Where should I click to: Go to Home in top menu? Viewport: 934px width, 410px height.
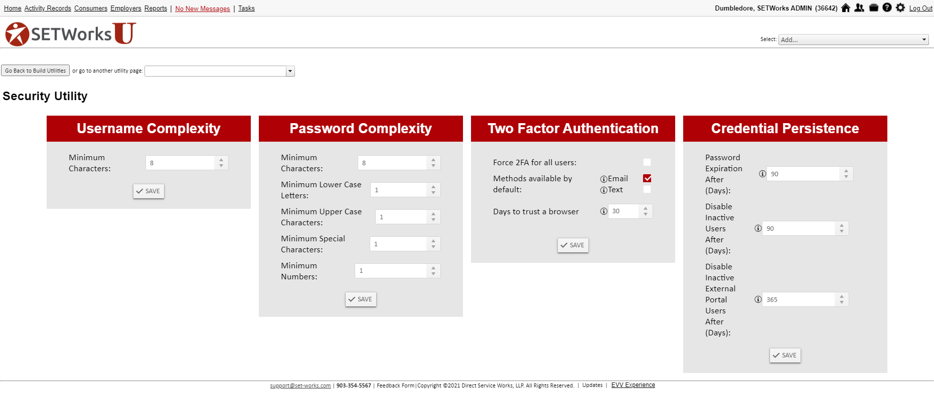point(13,9)
